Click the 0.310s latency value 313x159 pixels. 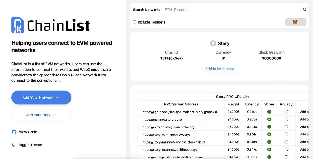click(x=252, y=142)
